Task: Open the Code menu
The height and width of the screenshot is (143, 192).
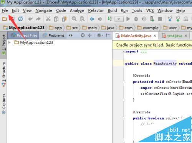Action: coord(61,10)
